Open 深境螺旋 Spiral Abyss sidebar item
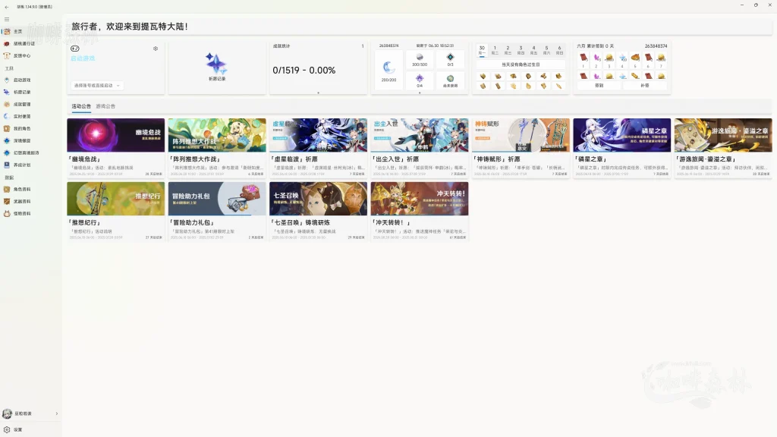The height and width of the screenshot is (437, 777). pyautogui.click(x=21, y=140)
